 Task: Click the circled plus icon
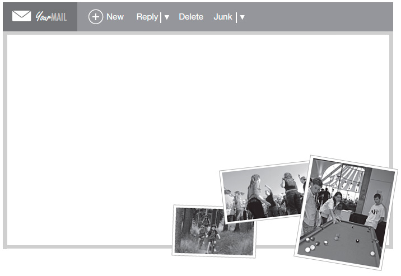pyautogui.click(x=96, y=17)
